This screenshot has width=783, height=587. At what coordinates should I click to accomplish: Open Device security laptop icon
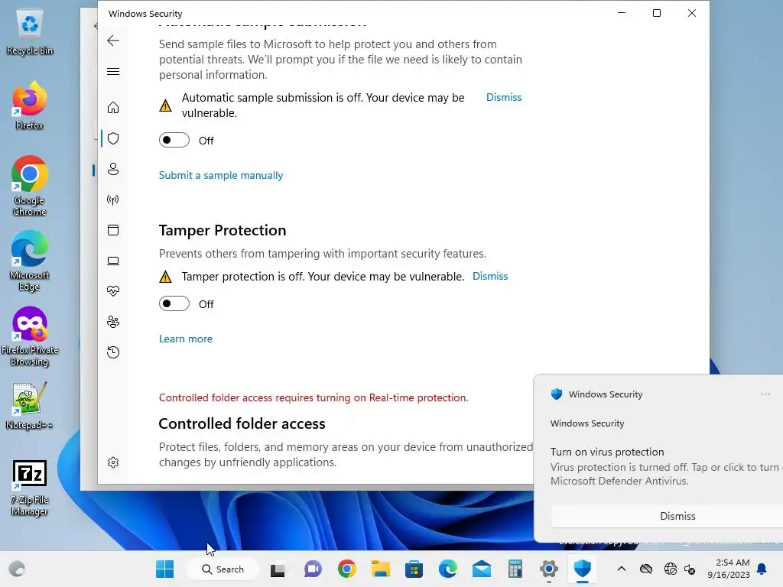pyautogui.click(x=113, y=261)
